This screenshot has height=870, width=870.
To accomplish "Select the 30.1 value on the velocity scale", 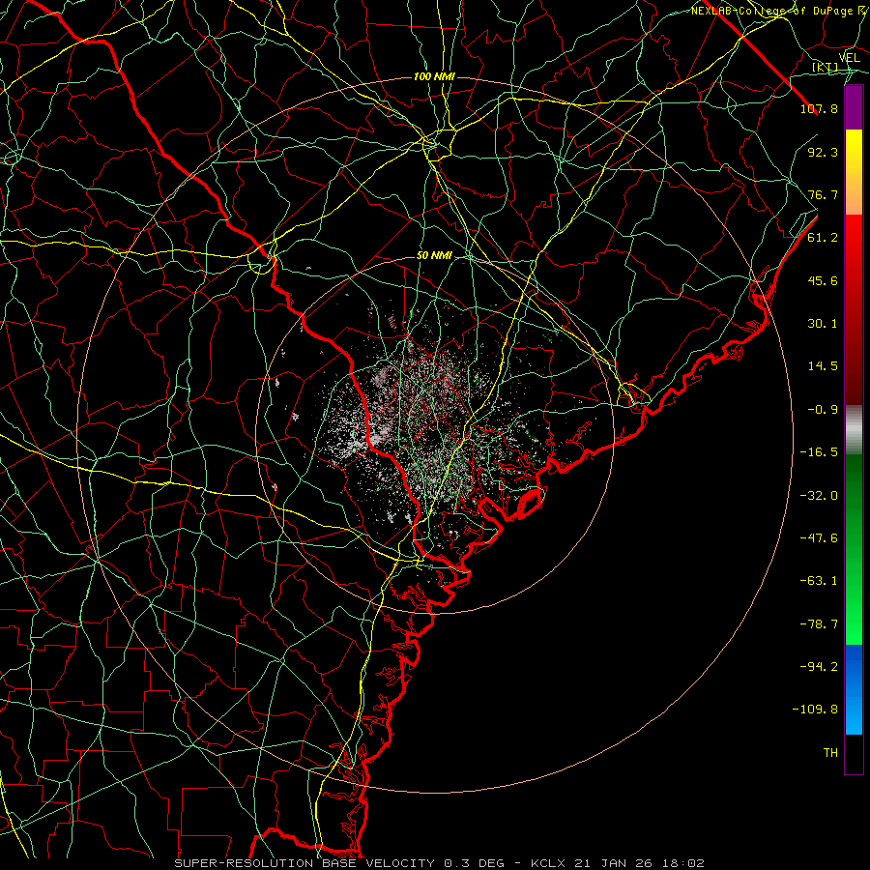I will point(823,324).
